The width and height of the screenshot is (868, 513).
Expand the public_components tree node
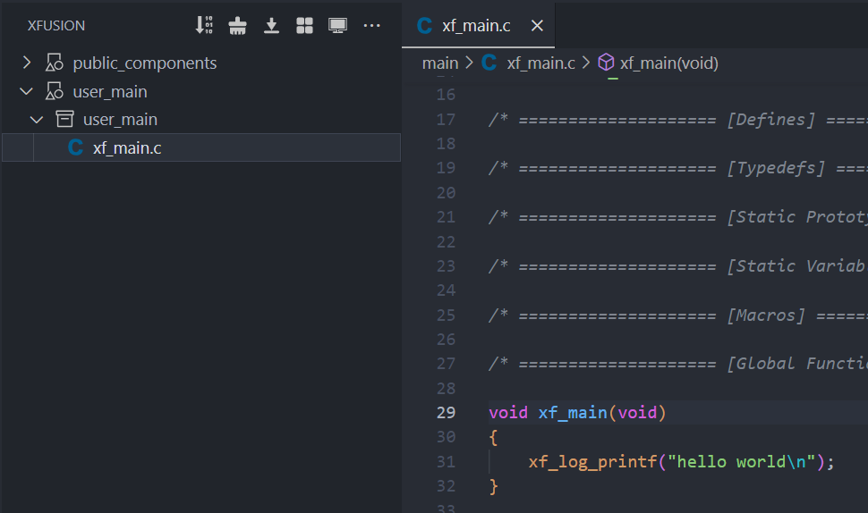point(27,63)
